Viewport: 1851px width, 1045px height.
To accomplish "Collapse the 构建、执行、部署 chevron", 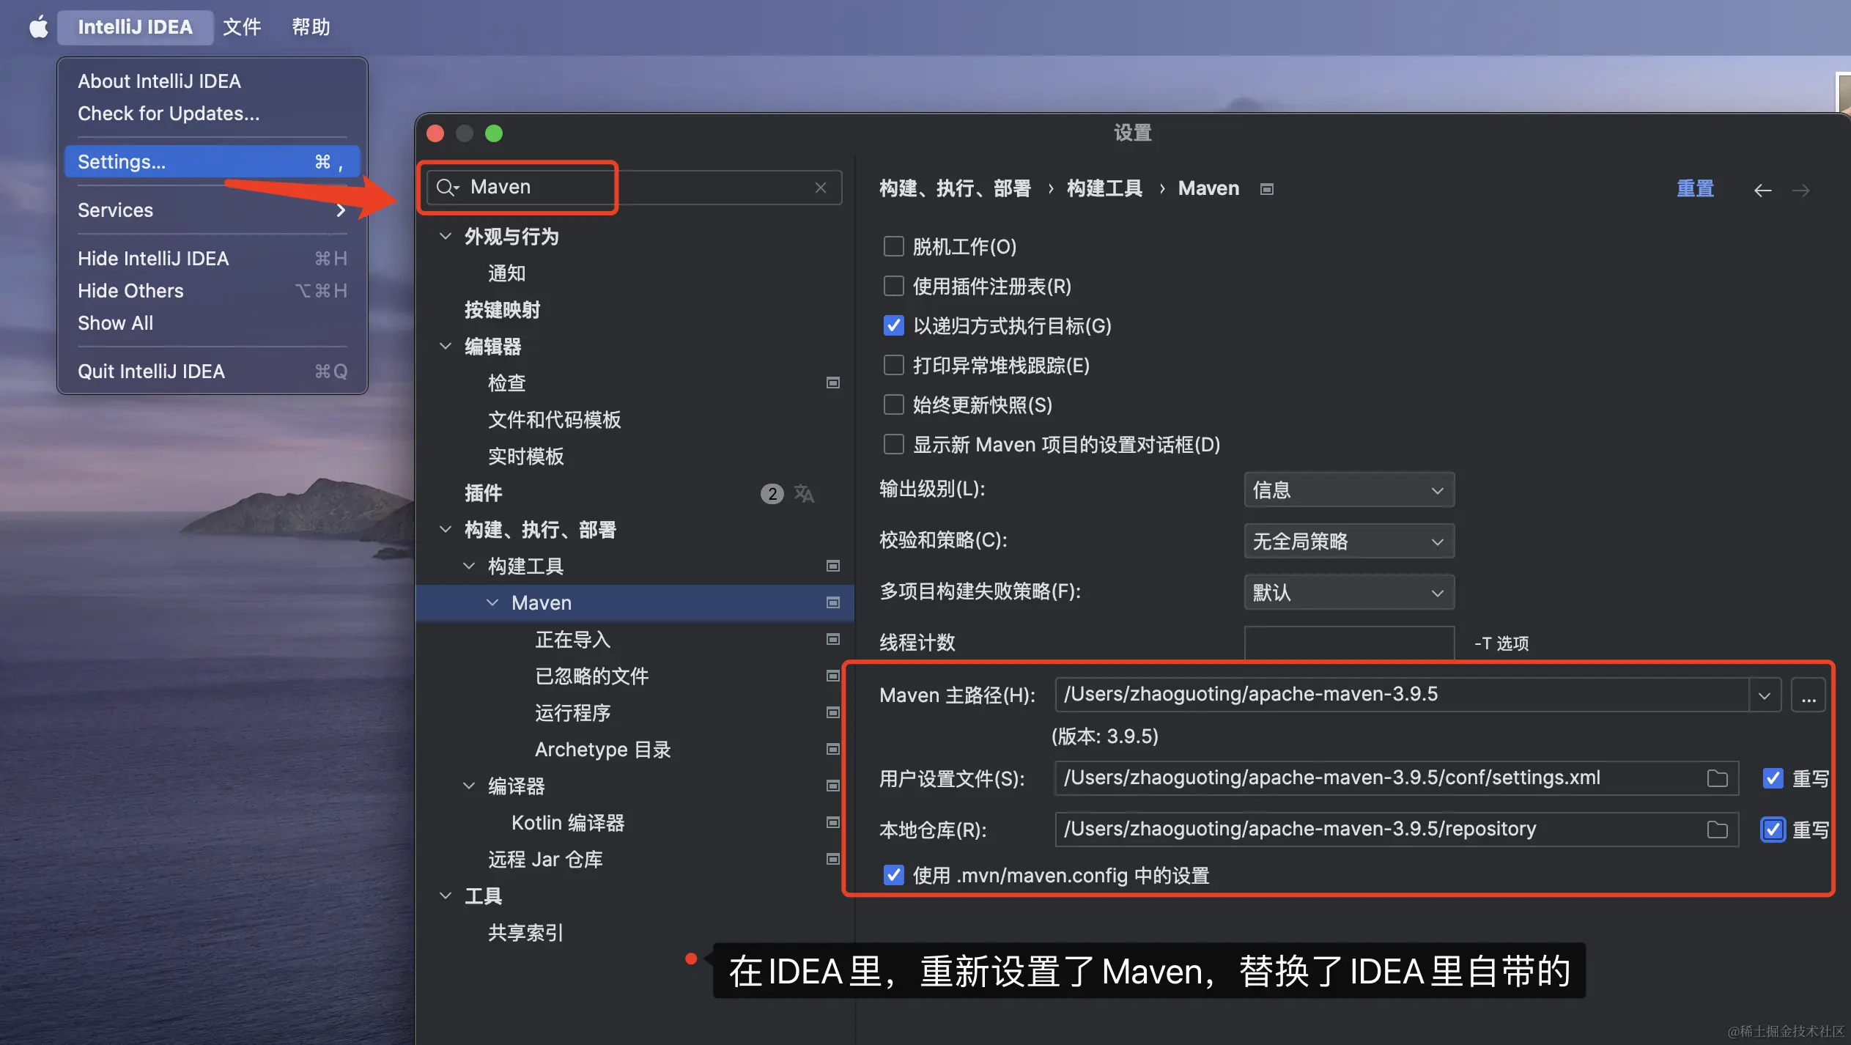I will (x=445, y=529).
